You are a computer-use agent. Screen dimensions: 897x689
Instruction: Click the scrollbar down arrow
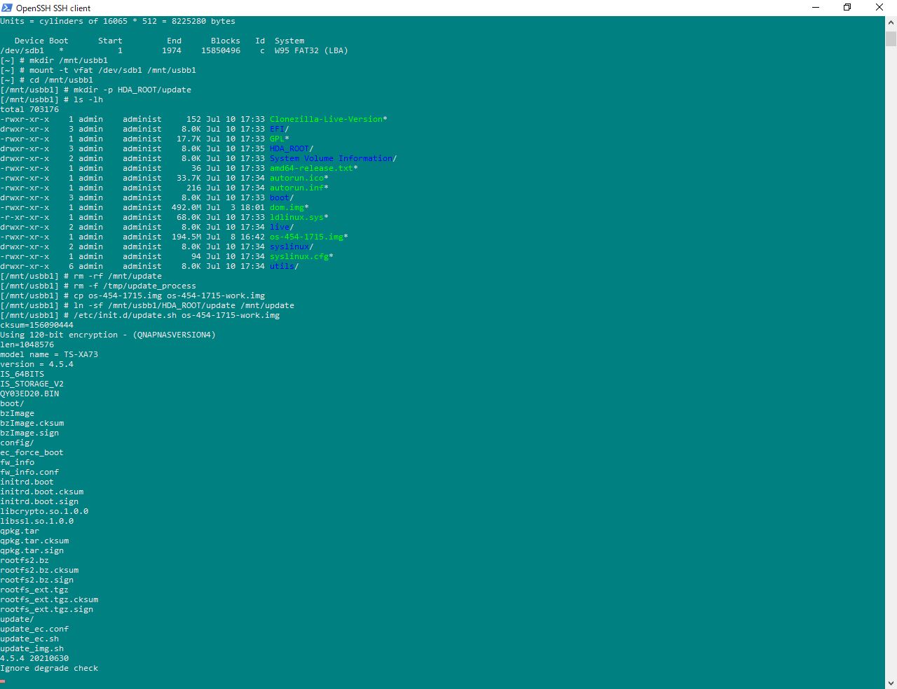point(891,683)
